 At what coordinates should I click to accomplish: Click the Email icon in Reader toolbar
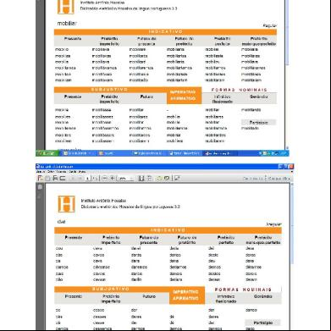click(63, 178)
